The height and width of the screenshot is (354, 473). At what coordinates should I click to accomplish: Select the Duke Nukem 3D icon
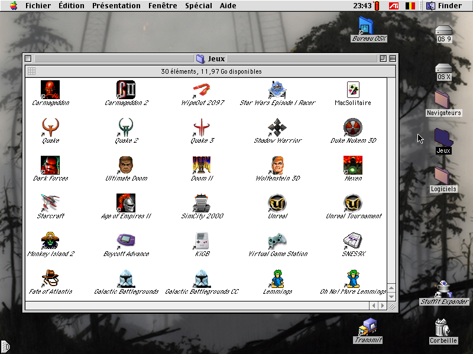(353, 127)
